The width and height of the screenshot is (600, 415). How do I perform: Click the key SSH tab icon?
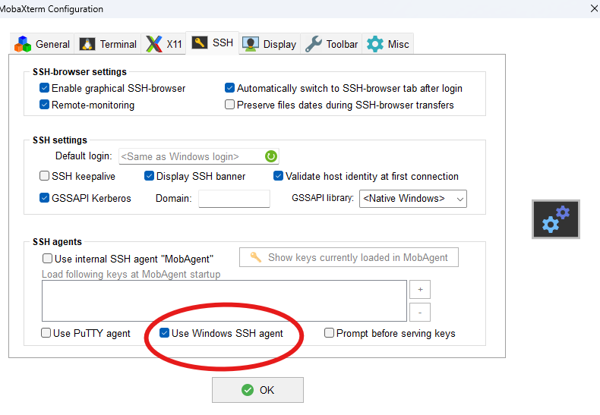point(199,42)
